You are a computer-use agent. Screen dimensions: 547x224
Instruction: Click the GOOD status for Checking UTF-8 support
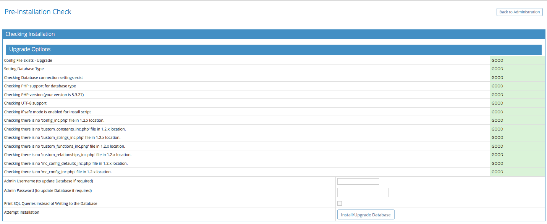click(x=497, y=103)
